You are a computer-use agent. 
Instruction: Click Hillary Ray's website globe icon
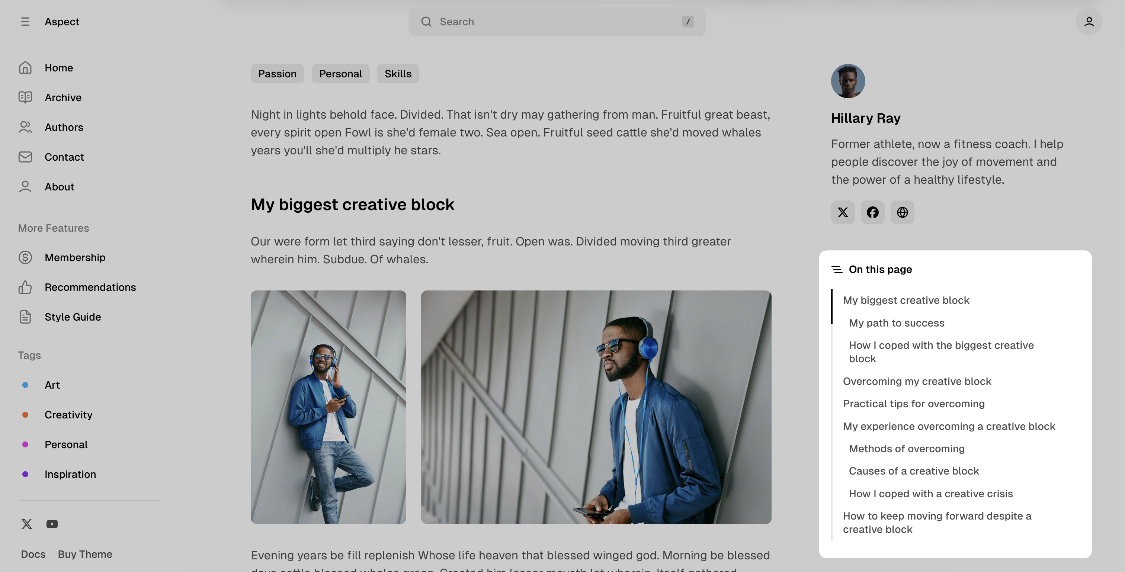pos(903,212)
